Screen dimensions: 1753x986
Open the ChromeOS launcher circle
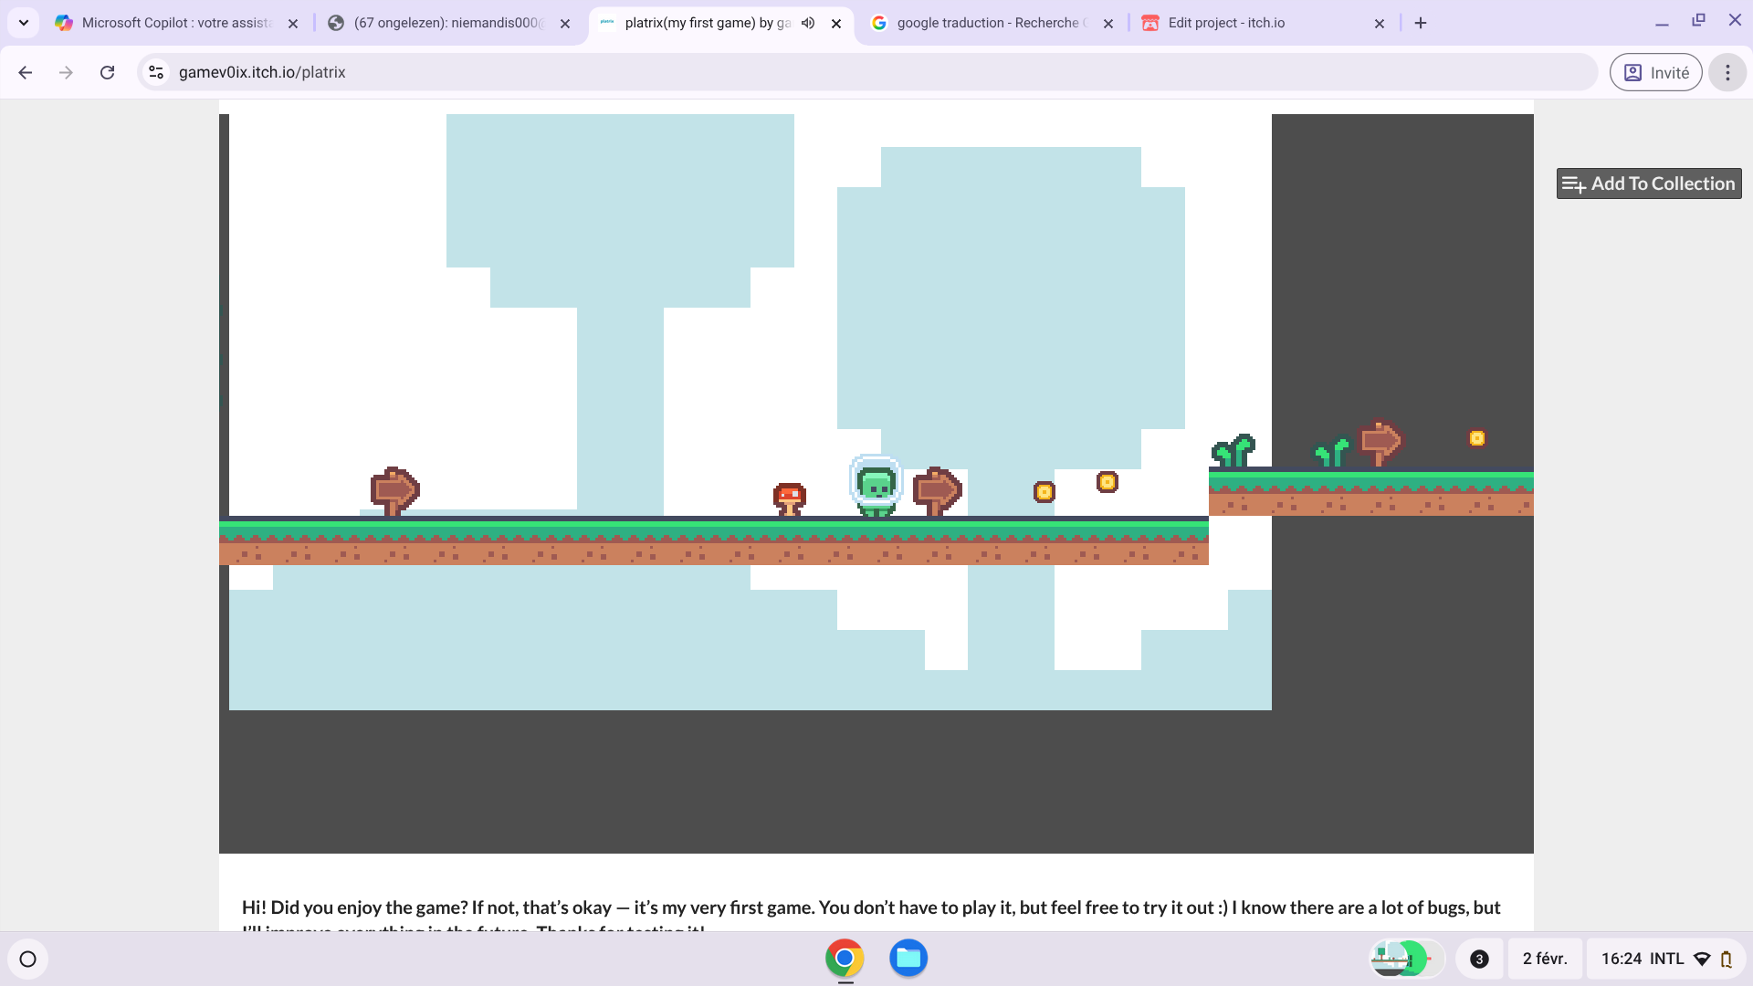tap(27, 959)
